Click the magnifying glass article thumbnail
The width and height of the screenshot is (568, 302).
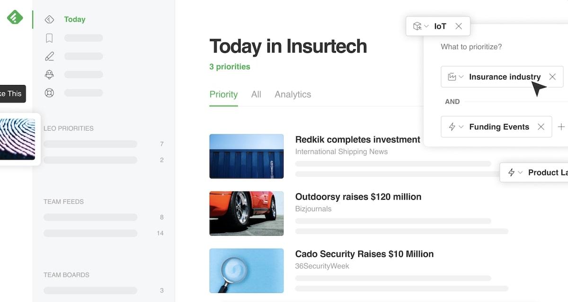click(246, 270)
